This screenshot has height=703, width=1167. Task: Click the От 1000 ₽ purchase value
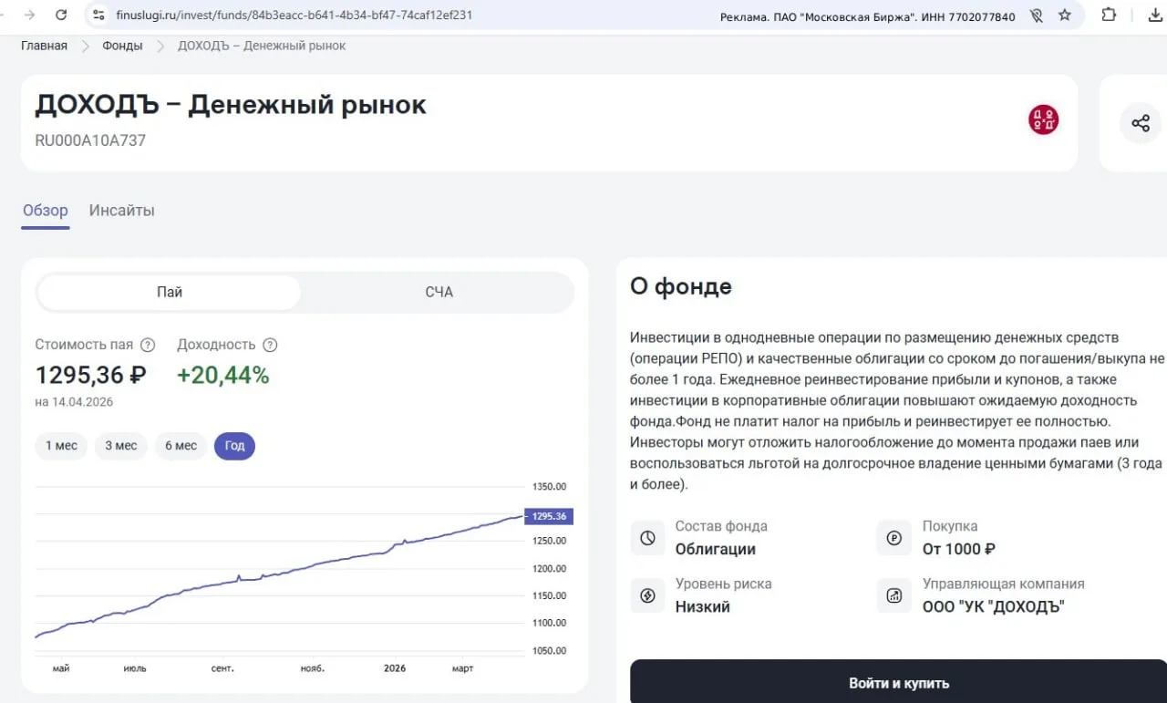pos(959,549)
